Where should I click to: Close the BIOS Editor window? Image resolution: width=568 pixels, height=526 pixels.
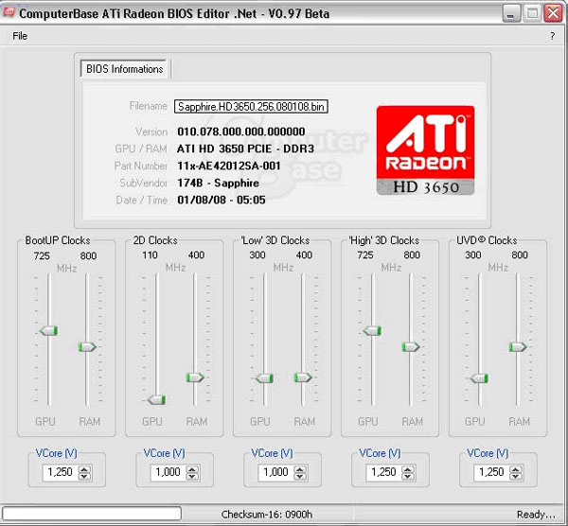click(553, 14)
